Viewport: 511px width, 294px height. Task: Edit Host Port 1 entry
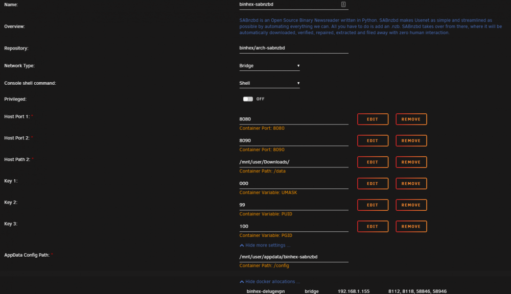pyautogui.click(x=373, y=119)
